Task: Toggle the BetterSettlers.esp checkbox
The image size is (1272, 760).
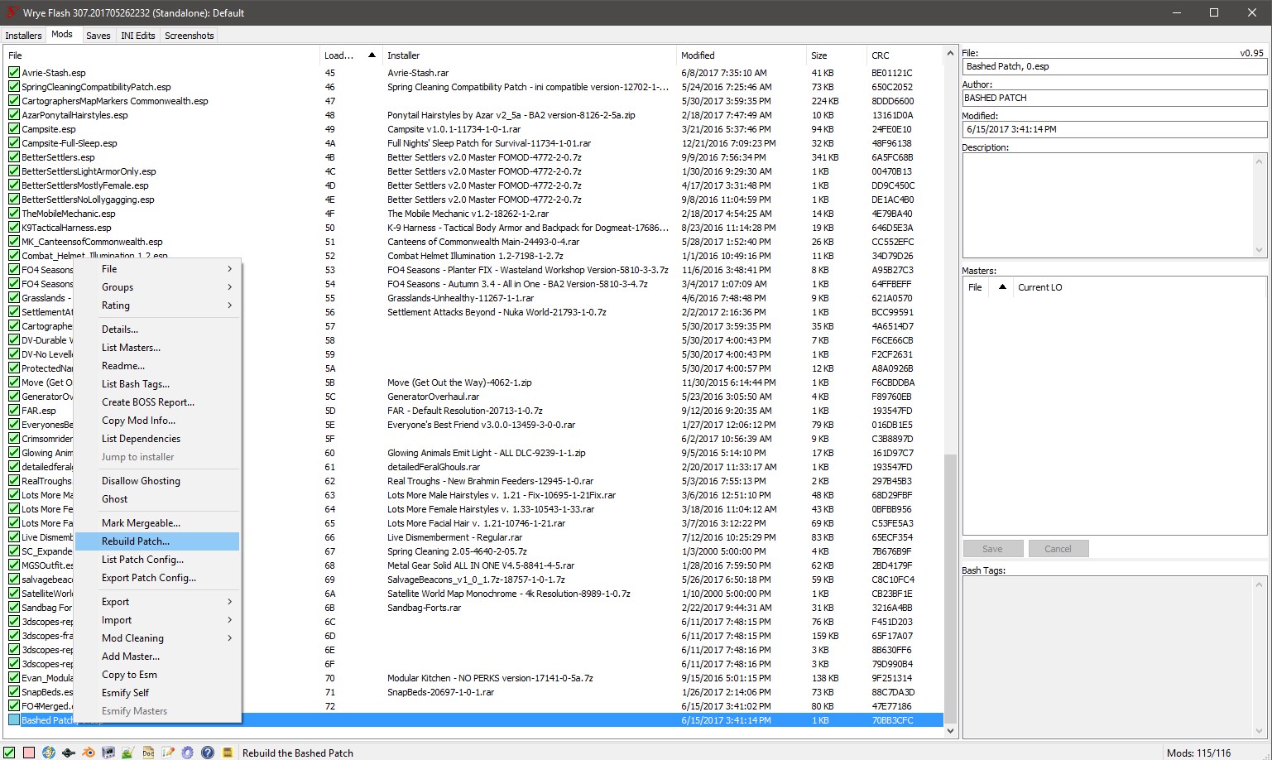Action: point(14,157)
